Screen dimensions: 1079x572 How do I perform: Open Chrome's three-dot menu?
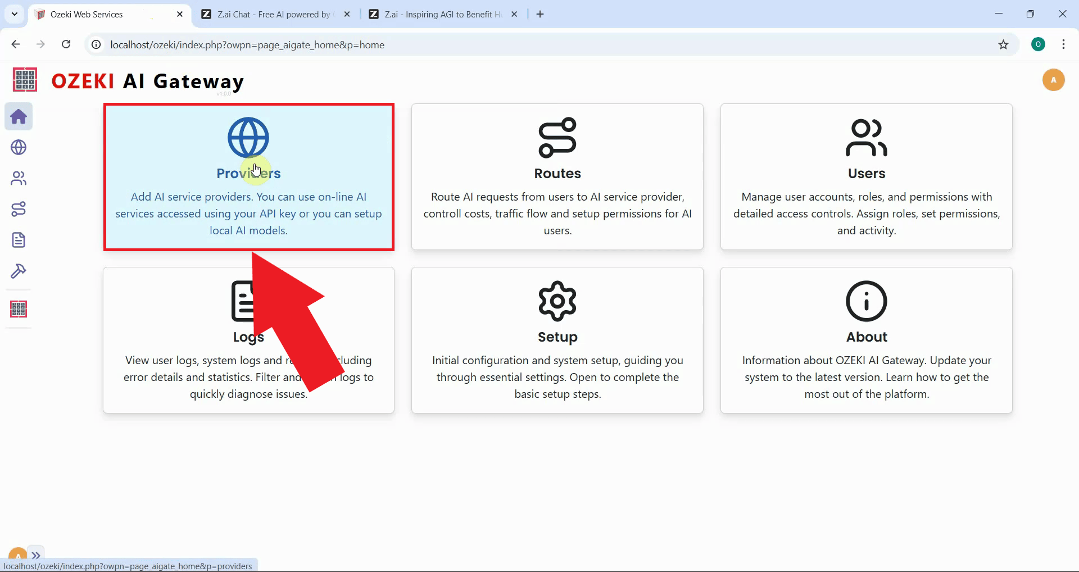1064,44
